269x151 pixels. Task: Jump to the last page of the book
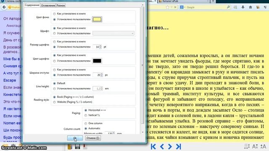point(178,146)
